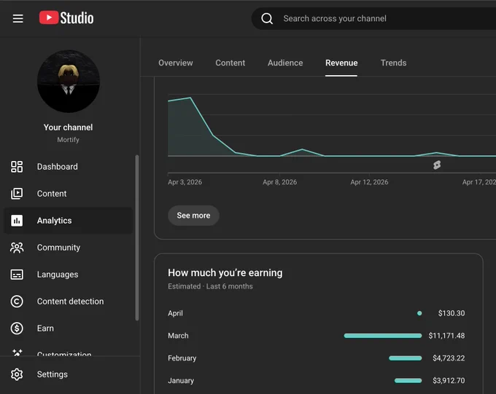Open Languages subtitles icon
Image resolution: width=496 pixels, height=394 pixels.
point(17,275)
